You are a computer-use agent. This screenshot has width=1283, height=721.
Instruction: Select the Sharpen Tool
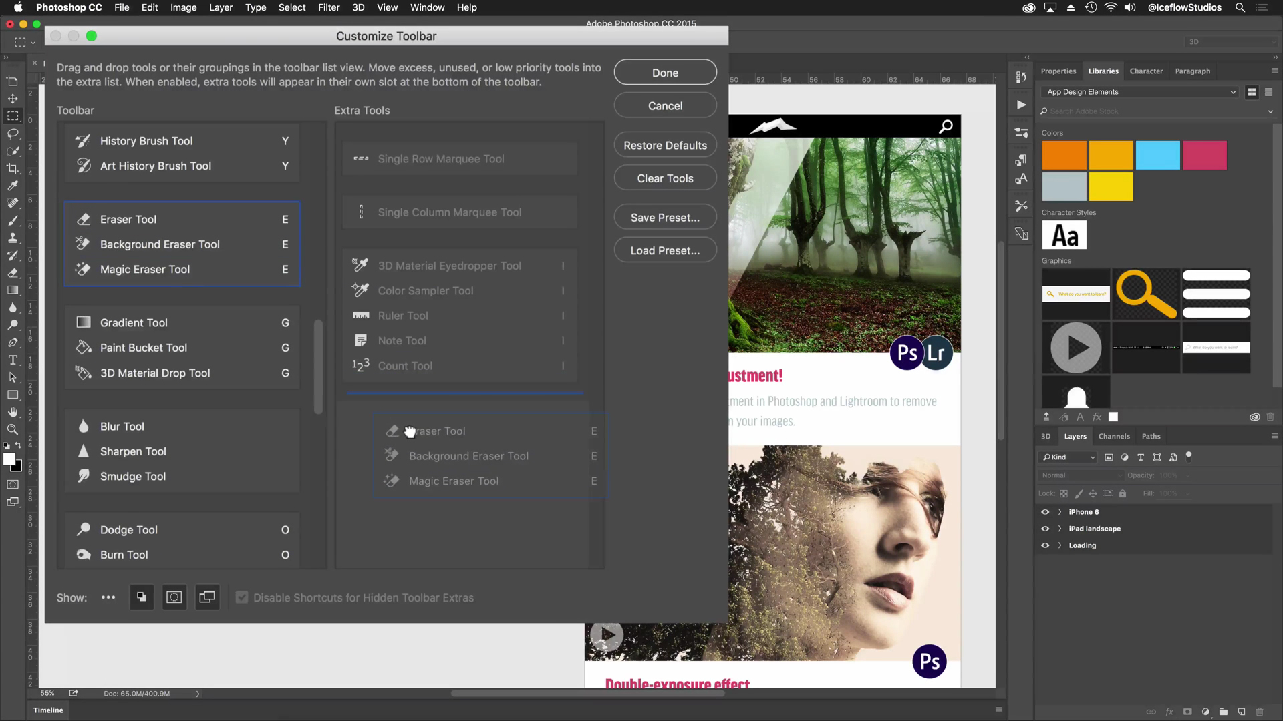coord(132,451)
